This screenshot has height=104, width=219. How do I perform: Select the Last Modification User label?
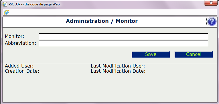point(118,66)
